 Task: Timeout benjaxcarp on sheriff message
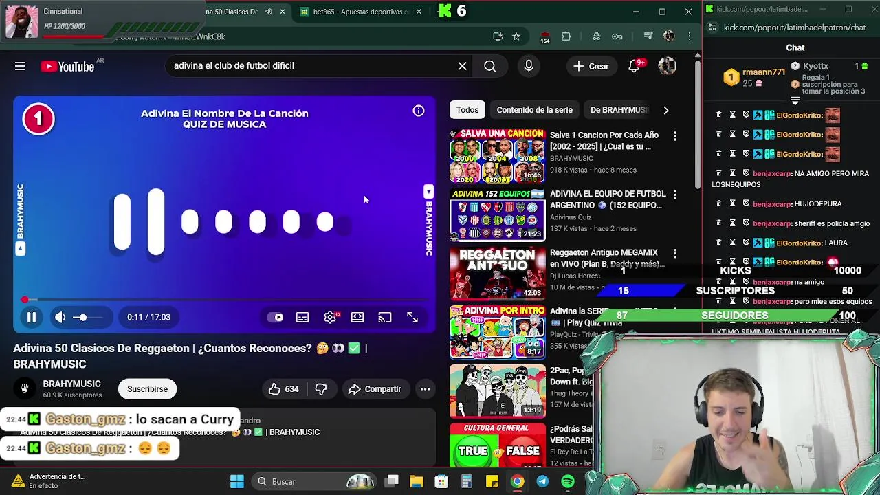coord(732,223)
